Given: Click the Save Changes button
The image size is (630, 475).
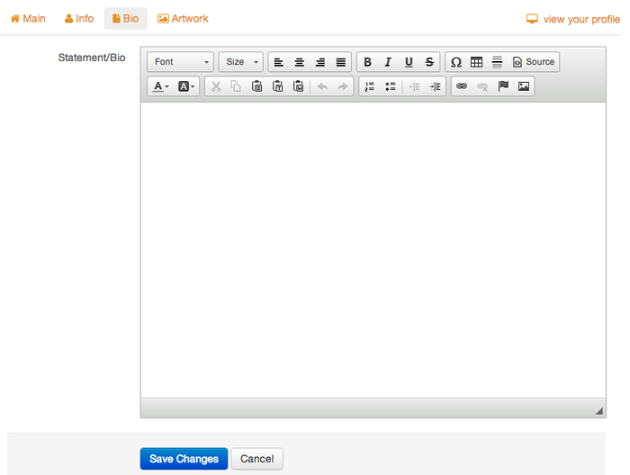Looking at the screenshot, I should [184, 459].
